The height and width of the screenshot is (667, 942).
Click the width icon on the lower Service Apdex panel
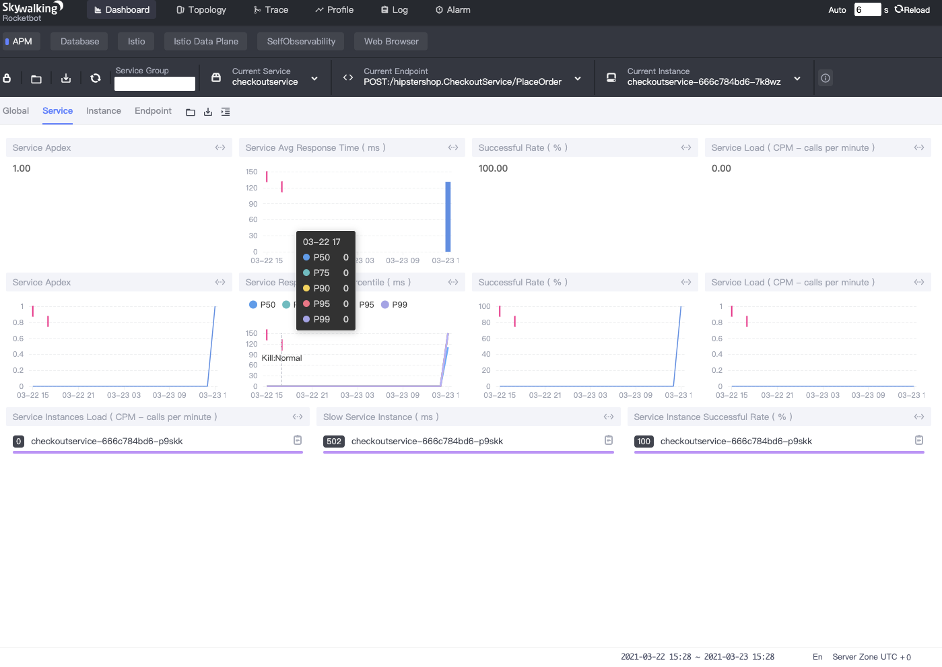(x=220, y=282)
